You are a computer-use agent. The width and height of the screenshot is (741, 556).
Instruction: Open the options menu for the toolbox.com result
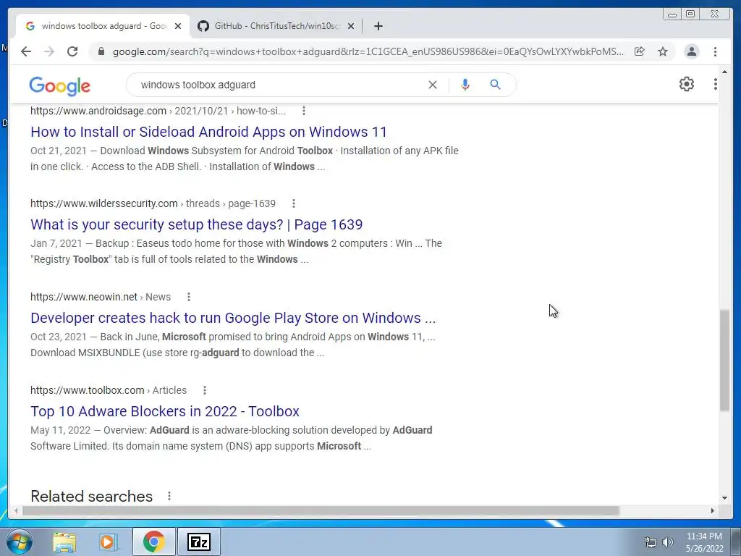coord(205,390)
